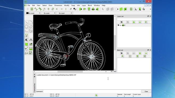This screenshot has width=175, height=98.
Task: Open the Dimension menu
Action: [58, 5]
